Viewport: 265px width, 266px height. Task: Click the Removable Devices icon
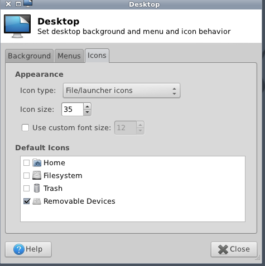37,201
